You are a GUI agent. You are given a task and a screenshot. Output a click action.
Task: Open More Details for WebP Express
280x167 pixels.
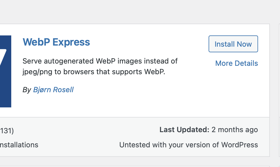236,63
